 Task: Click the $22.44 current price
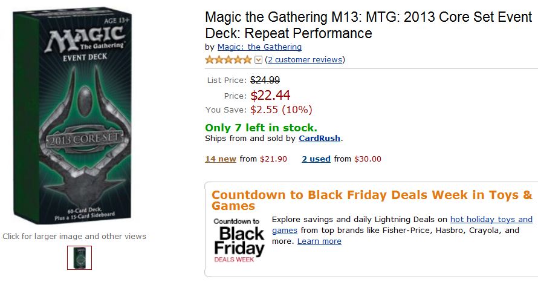tap(270, 95)
